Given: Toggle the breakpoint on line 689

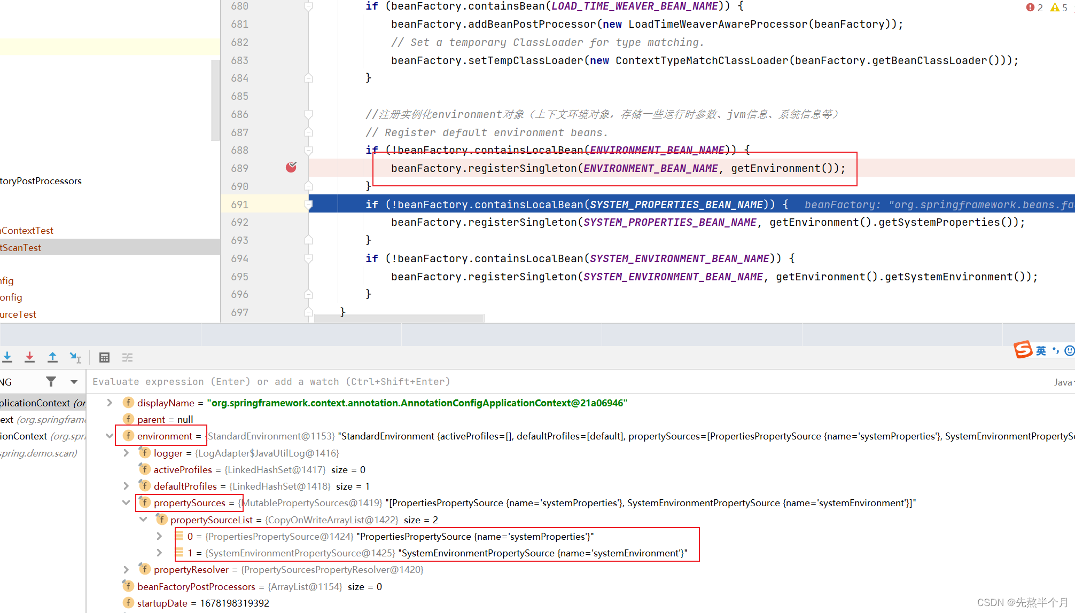Looking at the screenshot, I should [x=291, y=168].
